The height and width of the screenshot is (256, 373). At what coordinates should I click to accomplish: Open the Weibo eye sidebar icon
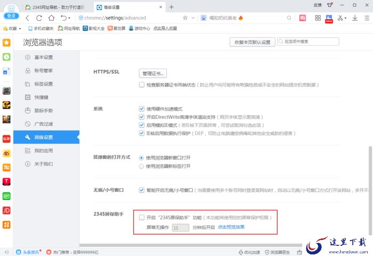click(x=6, y=153)
